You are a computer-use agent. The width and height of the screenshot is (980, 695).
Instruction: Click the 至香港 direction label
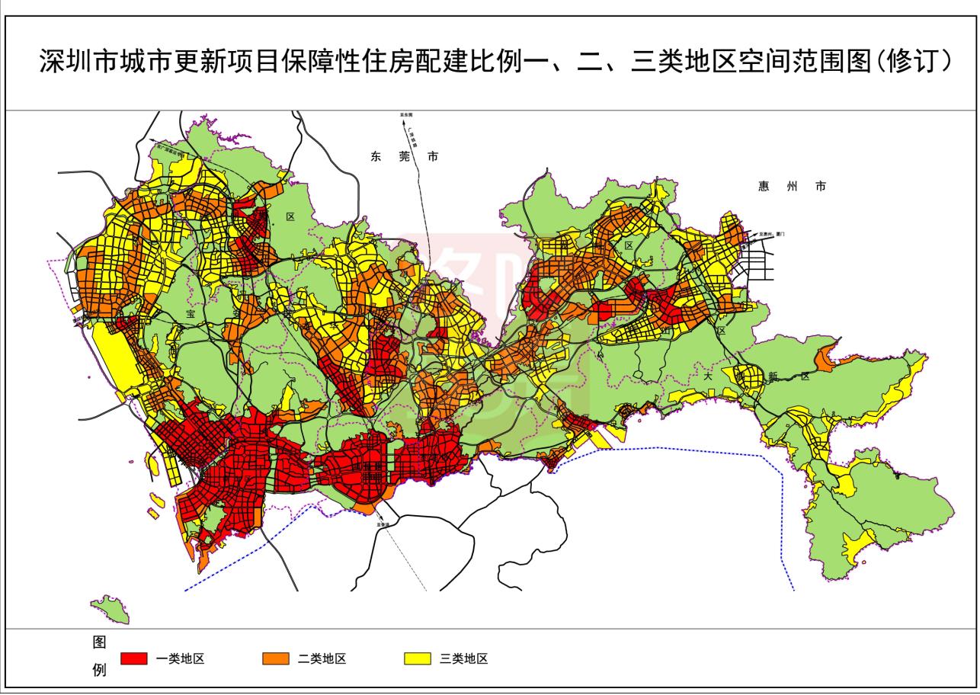point(382,524)
